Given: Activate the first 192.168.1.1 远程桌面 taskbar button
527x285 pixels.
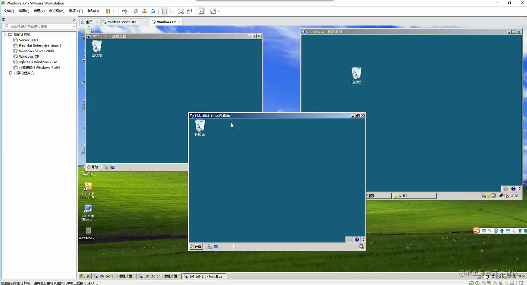Looking at the screenshot, I should [x=115, y=276].
